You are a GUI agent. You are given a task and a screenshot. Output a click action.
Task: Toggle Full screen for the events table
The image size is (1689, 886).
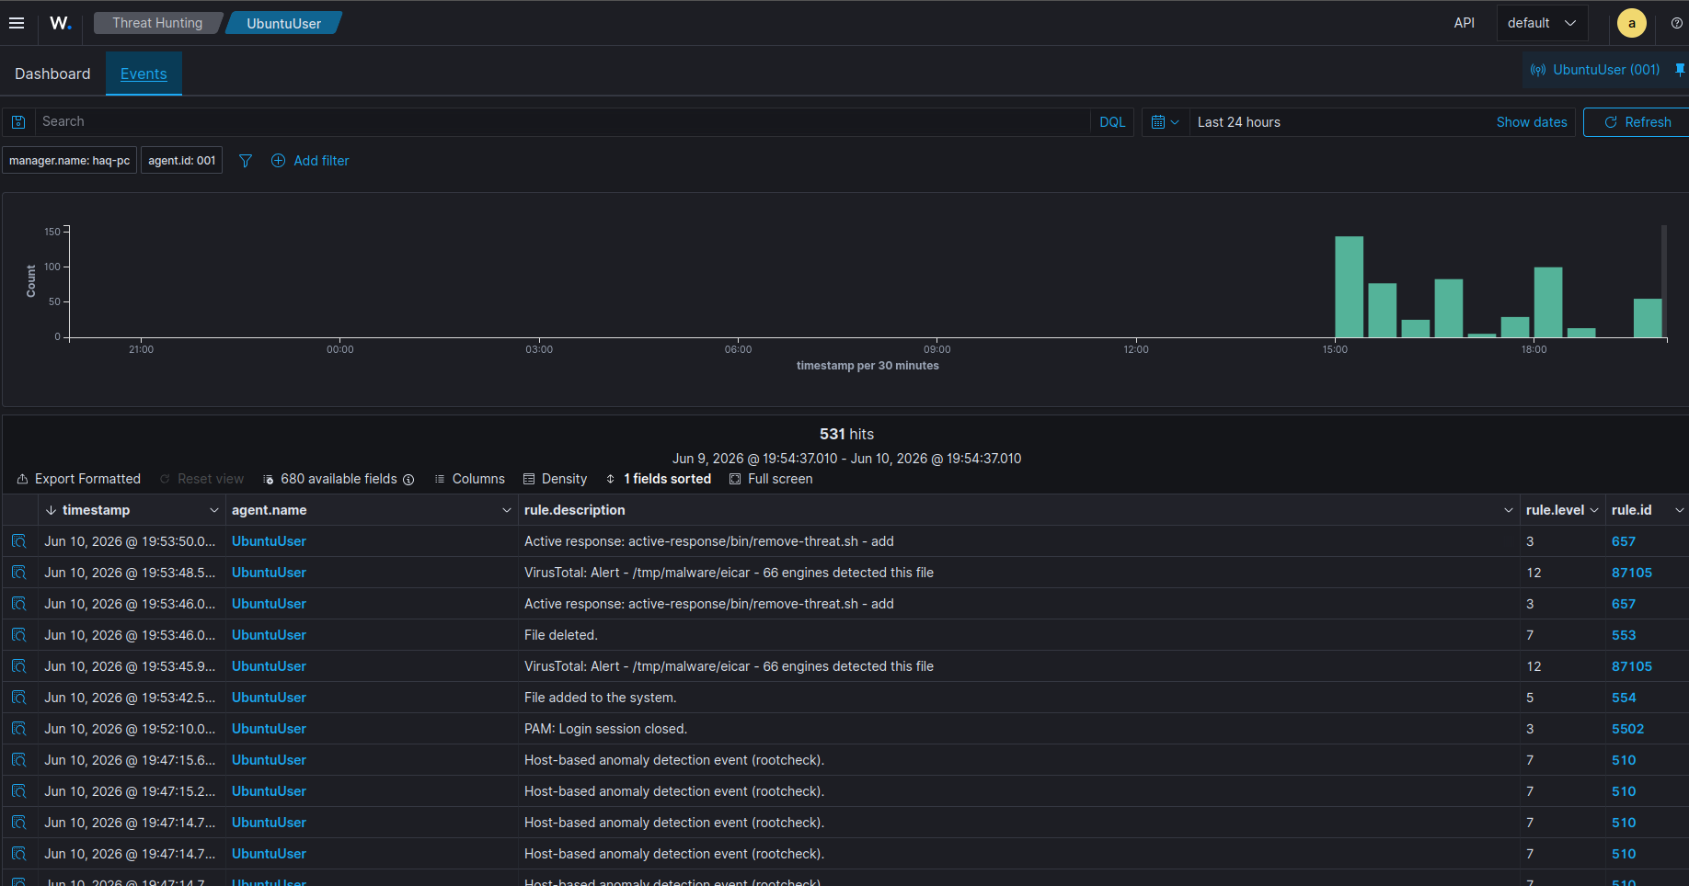(x=771, y=479)
